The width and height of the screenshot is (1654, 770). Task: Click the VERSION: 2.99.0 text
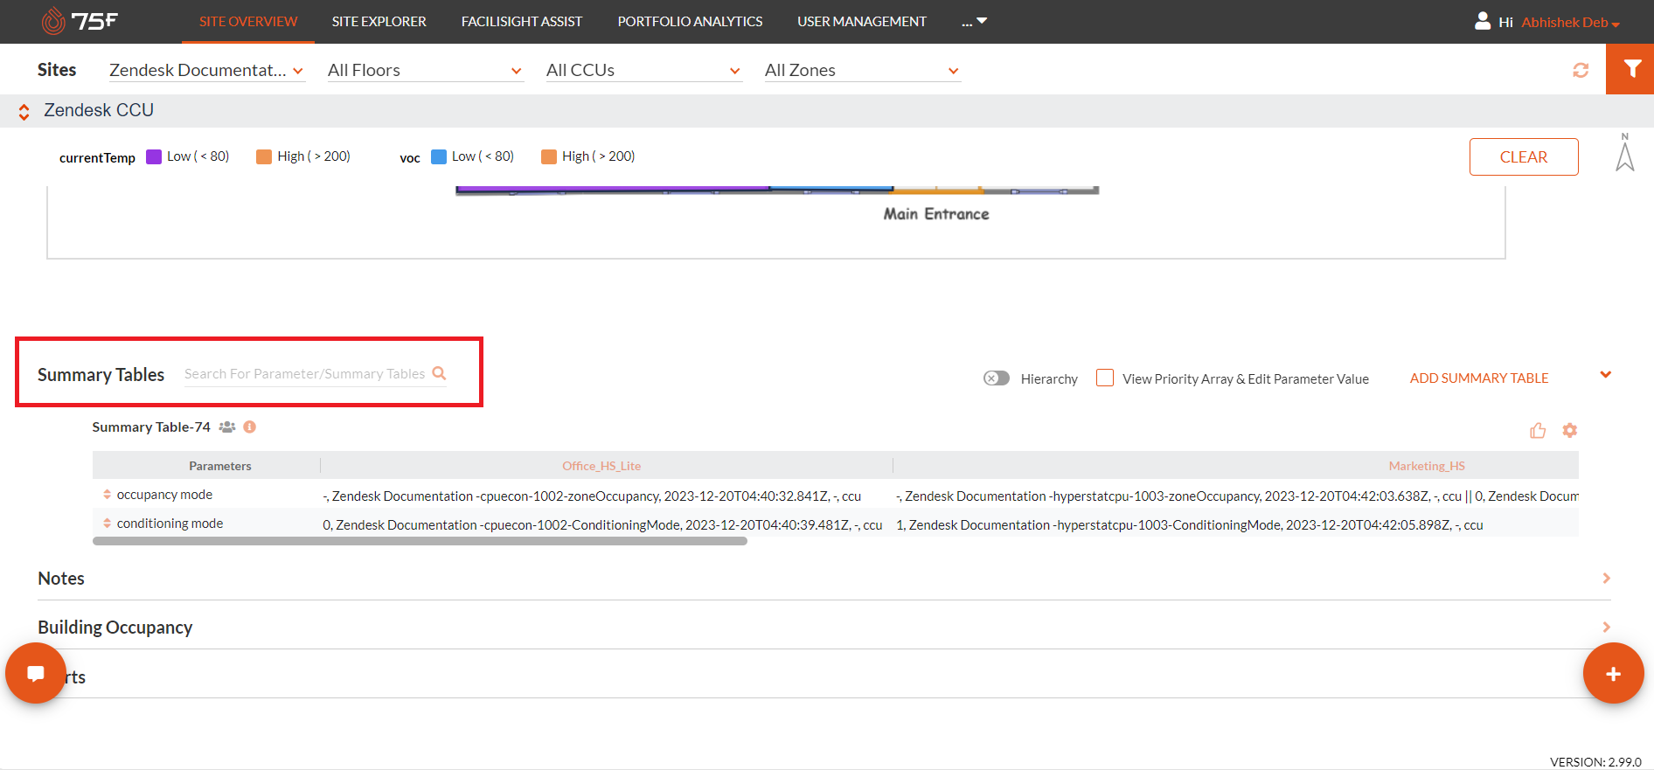point(1595,762)
